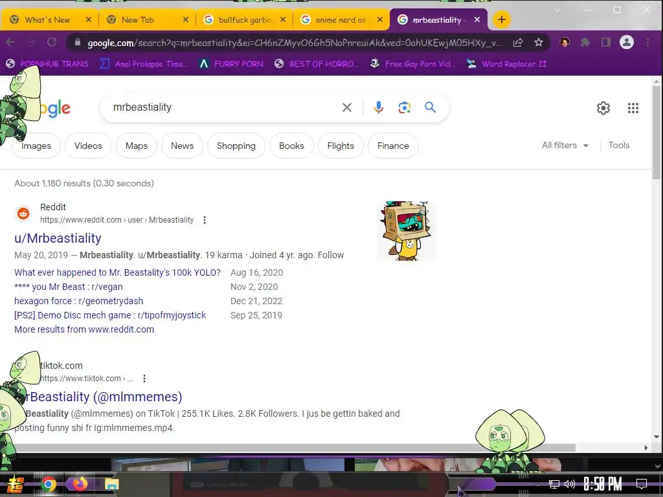View site info lock icon
The height and width of the screenshot is (497, 663).
pyautogui.click(x=78, y=42)
